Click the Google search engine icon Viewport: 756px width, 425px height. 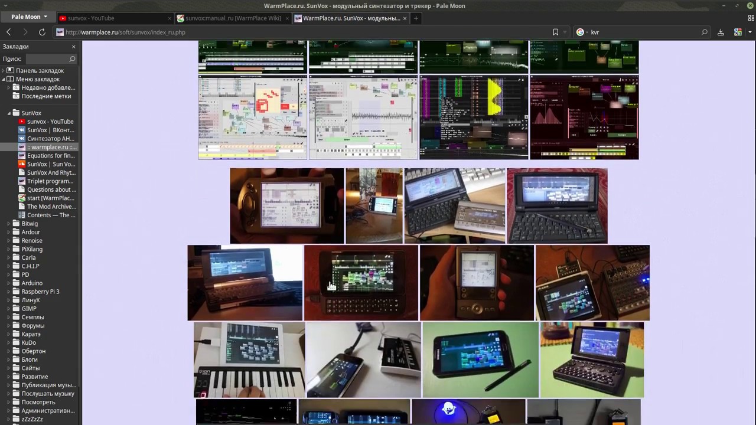[580, 32]
